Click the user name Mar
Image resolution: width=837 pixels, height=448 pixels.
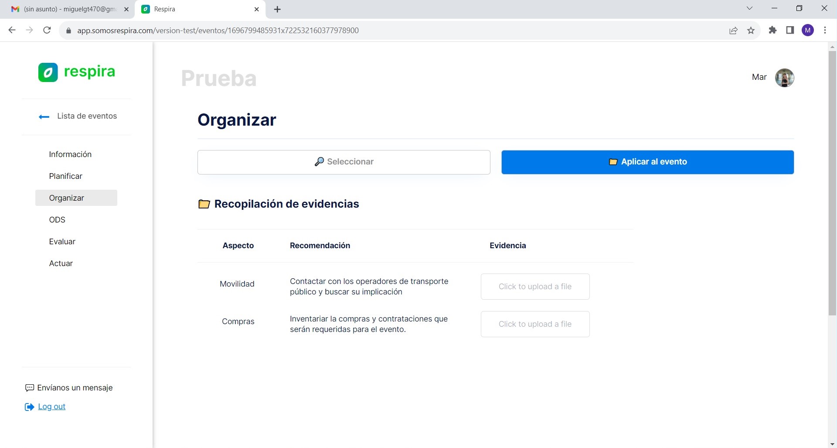(759, 77)
